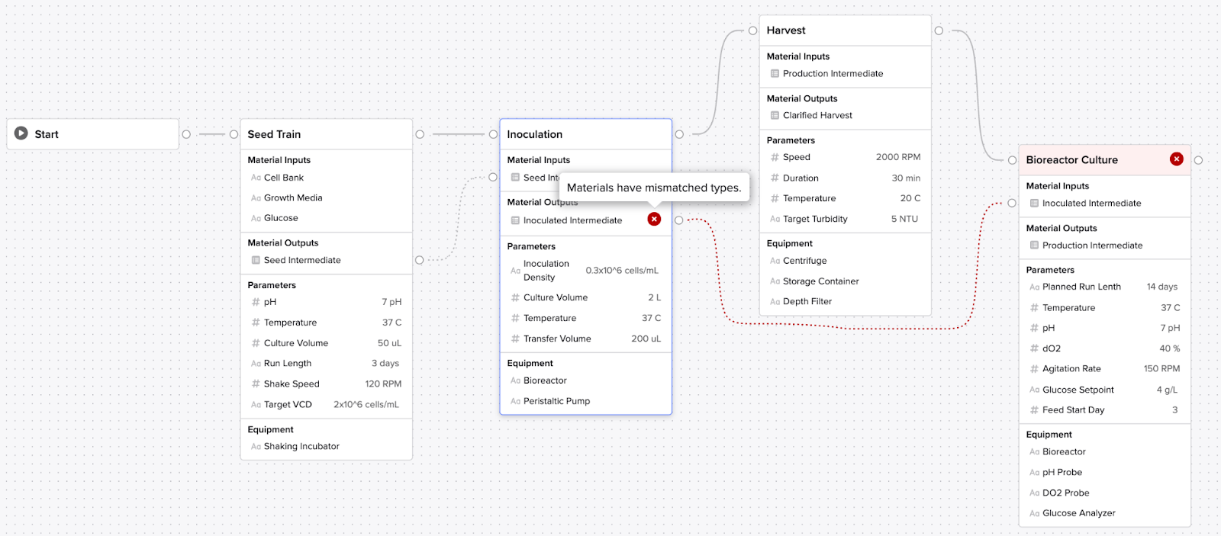Screen dimensions: 1221x536
Task: Select the Shaking Incubator equipment item
Action: tap(301, 446)
